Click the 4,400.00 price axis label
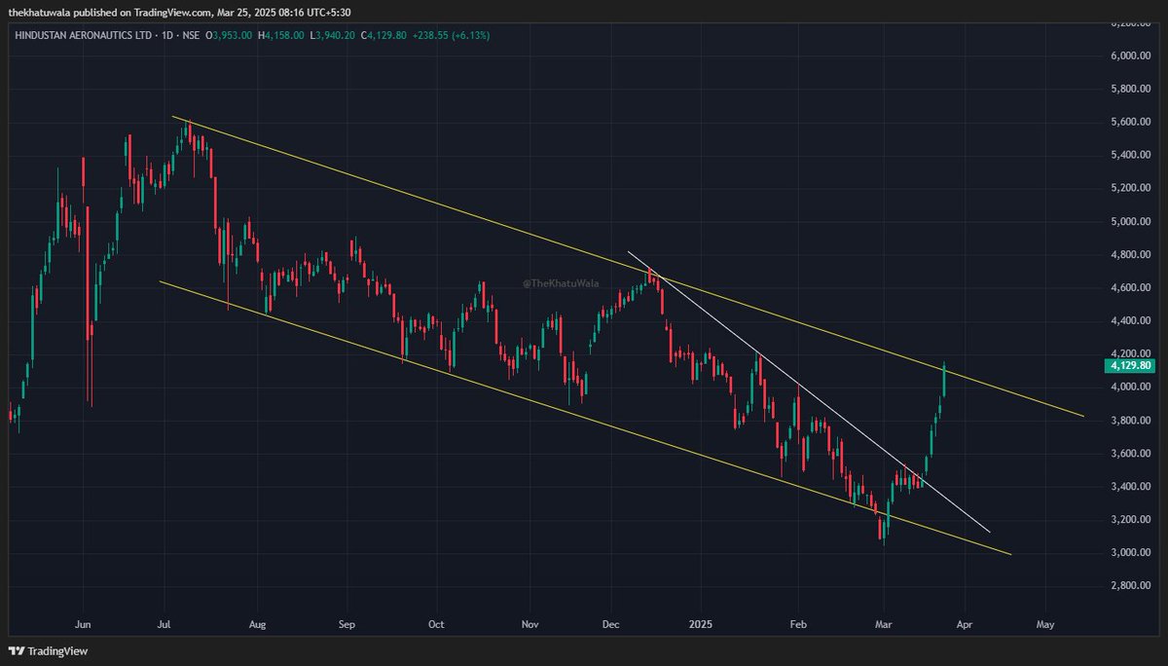 pyautogui.click(x=1132, y=320)
